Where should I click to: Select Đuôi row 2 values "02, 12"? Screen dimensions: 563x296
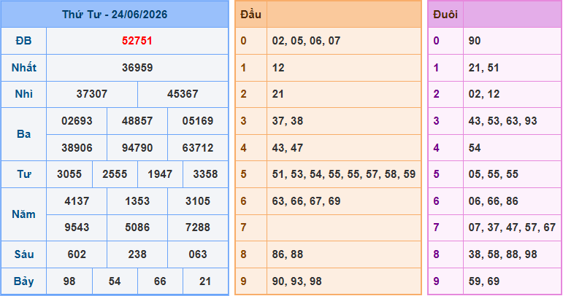click(x=484, y=94)
